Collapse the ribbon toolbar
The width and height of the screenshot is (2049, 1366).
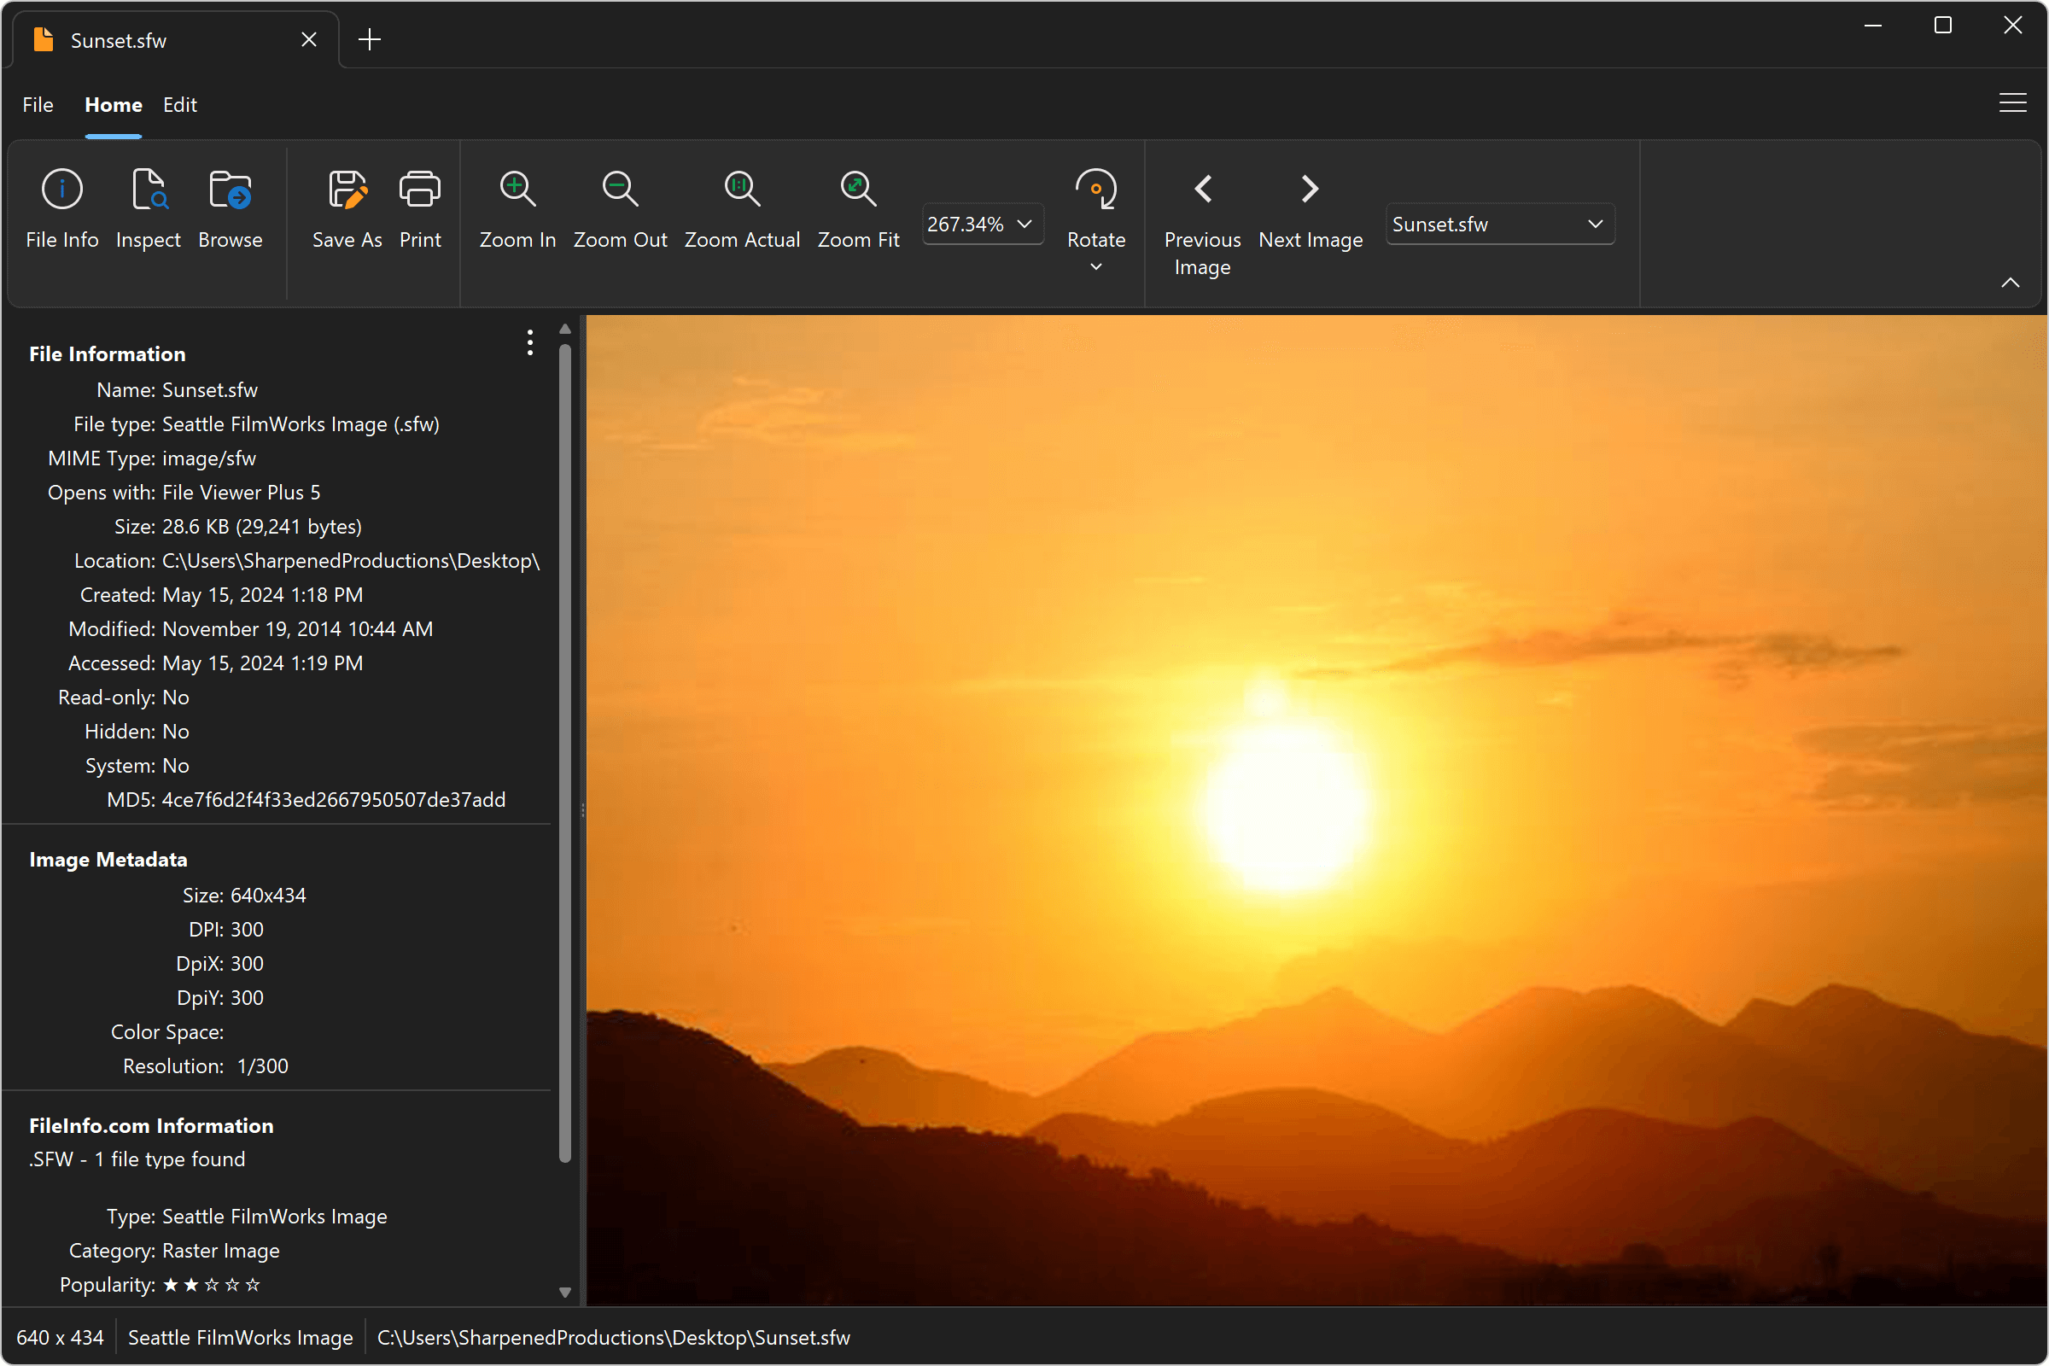coord(2011,282)
